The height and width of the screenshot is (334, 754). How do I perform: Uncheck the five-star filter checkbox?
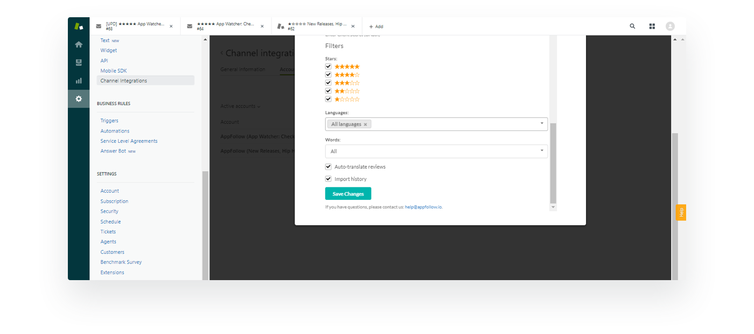(x=329, y=67)
